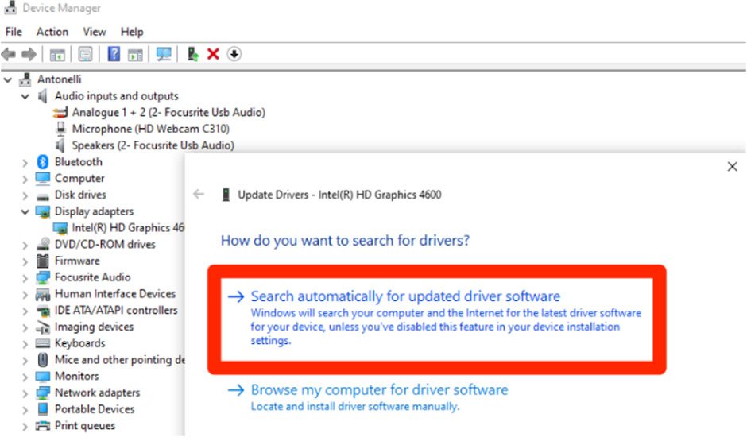Choose Browse my computer for driver software
747x441 pixels.
tap(368, 397)
